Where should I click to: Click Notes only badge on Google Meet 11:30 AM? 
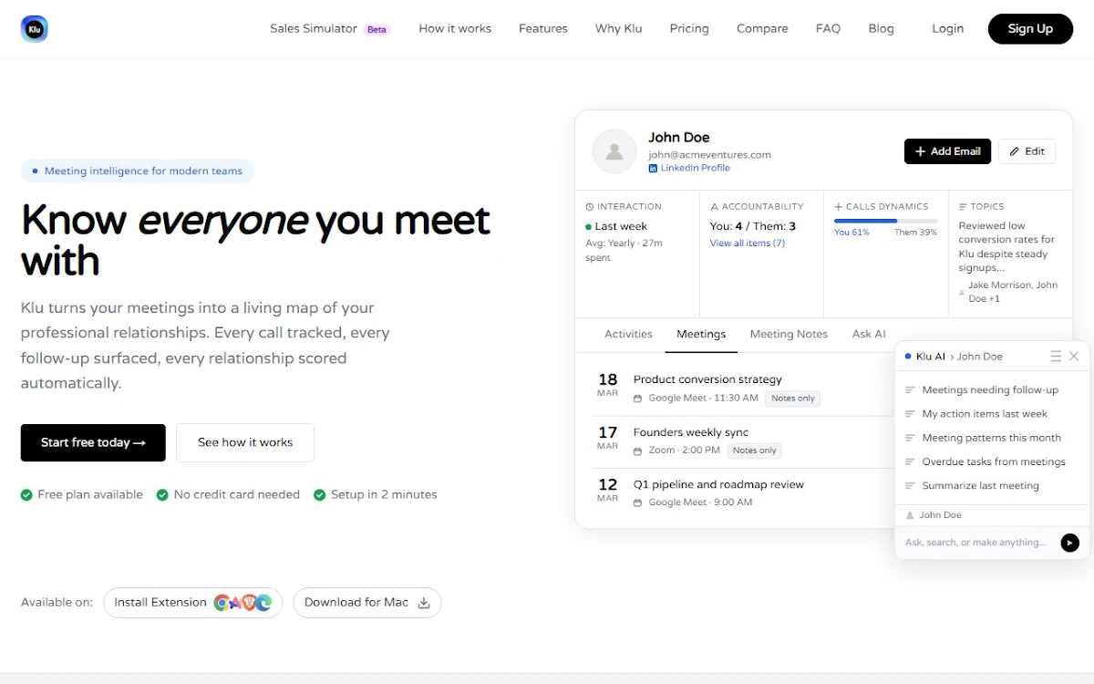[793, 399]
